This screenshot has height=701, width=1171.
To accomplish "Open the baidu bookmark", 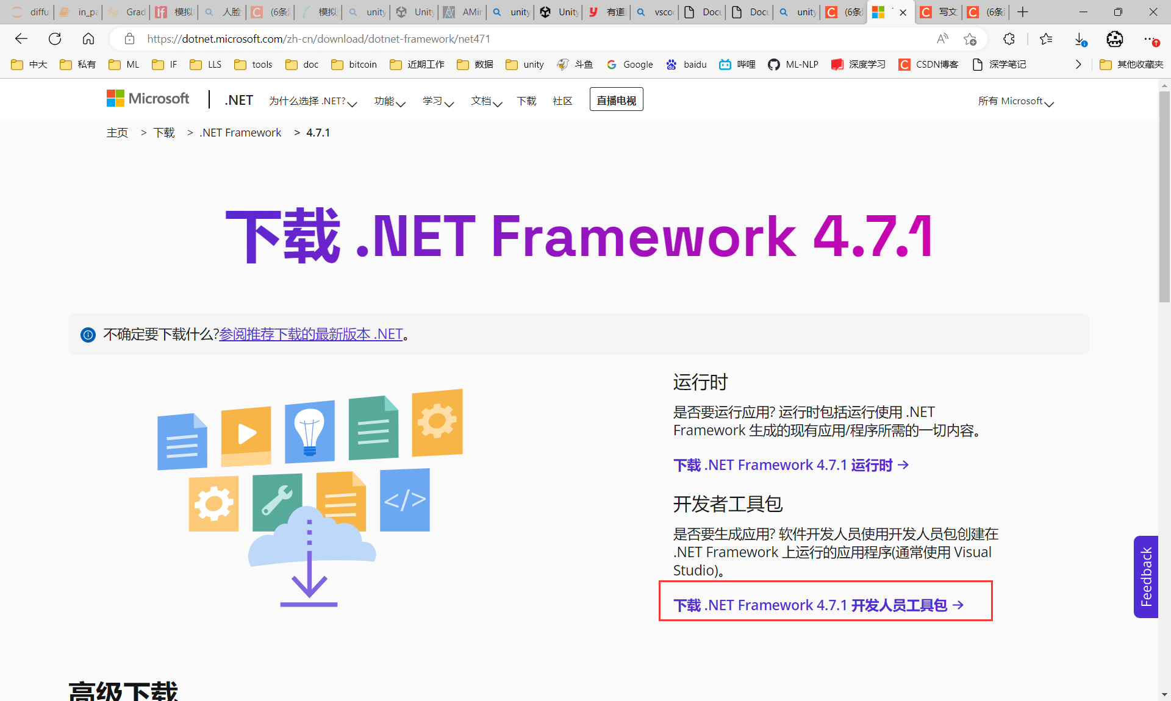I will point(686,65).
